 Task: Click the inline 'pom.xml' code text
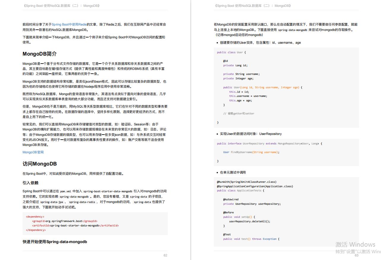65,191
